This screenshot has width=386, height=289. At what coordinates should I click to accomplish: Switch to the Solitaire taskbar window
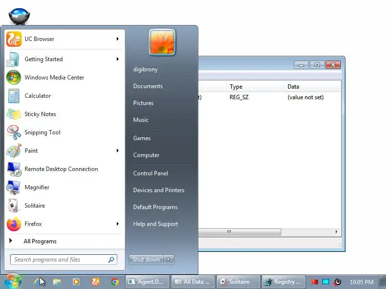point(238,282)
